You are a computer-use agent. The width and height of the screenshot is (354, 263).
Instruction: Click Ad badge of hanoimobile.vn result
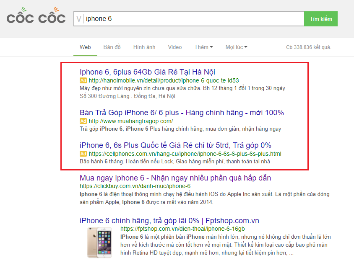pos(83,80)
